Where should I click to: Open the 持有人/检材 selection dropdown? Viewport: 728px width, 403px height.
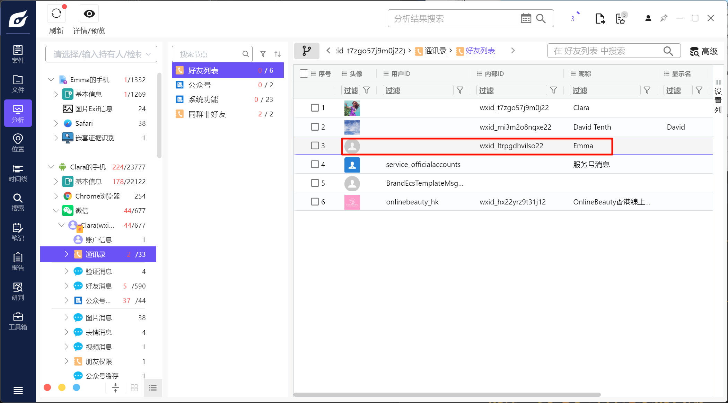pos(101,54)
